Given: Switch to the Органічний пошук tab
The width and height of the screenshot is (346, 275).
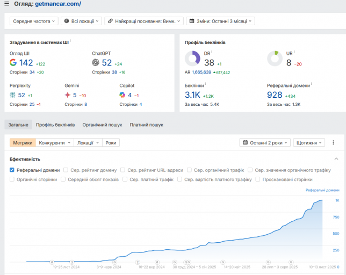Looking at the screenshot, I should 102,125.
